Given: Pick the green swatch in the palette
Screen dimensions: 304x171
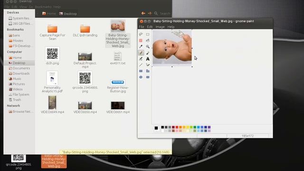Looking at the screenshot, I should coord(195,127).
